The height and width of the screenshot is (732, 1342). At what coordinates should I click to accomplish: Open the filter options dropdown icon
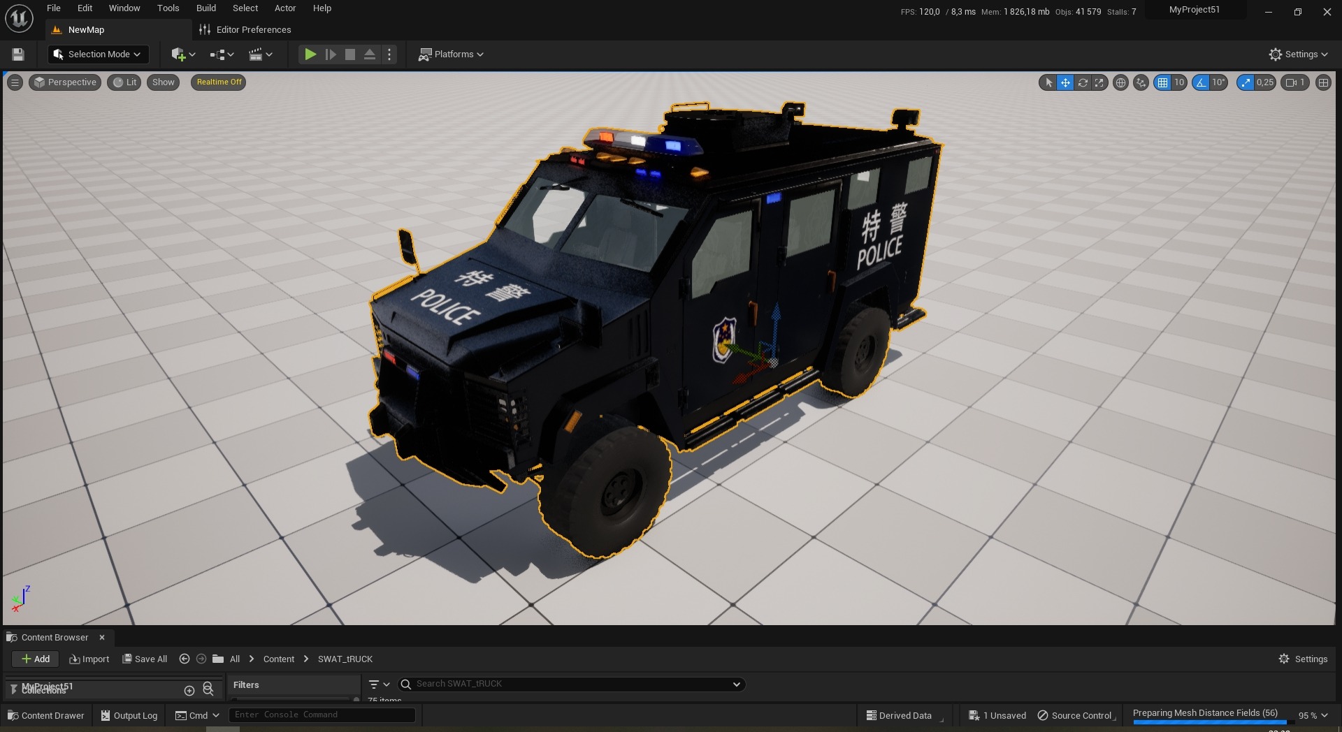379,685
